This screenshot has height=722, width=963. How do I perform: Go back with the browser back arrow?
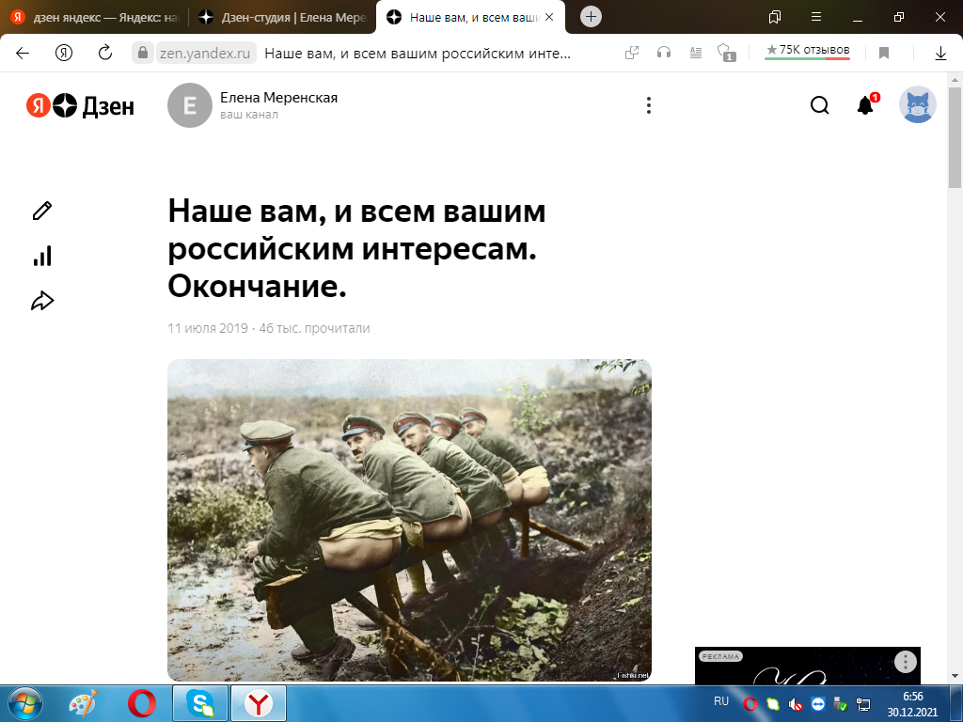23,54
